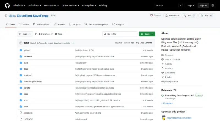Image resolution: width=220 pixels, height=121 pixels.
Task: Open the top-right header menu icon
Action: tap(213, 5)
